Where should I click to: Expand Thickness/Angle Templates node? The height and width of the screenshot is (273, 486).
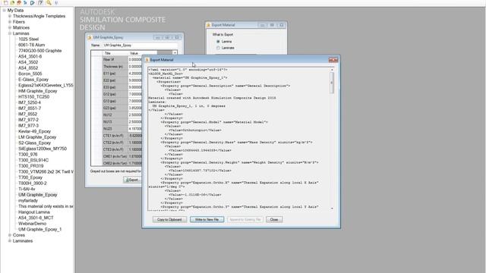pos(10,16)
